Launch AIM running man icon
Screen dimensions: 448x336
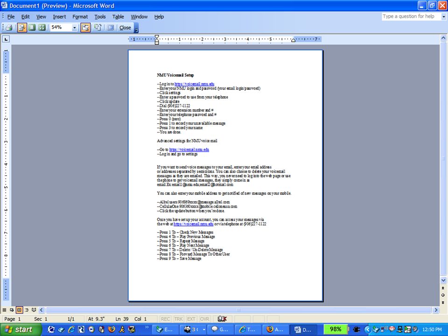[x=122, y=329]
